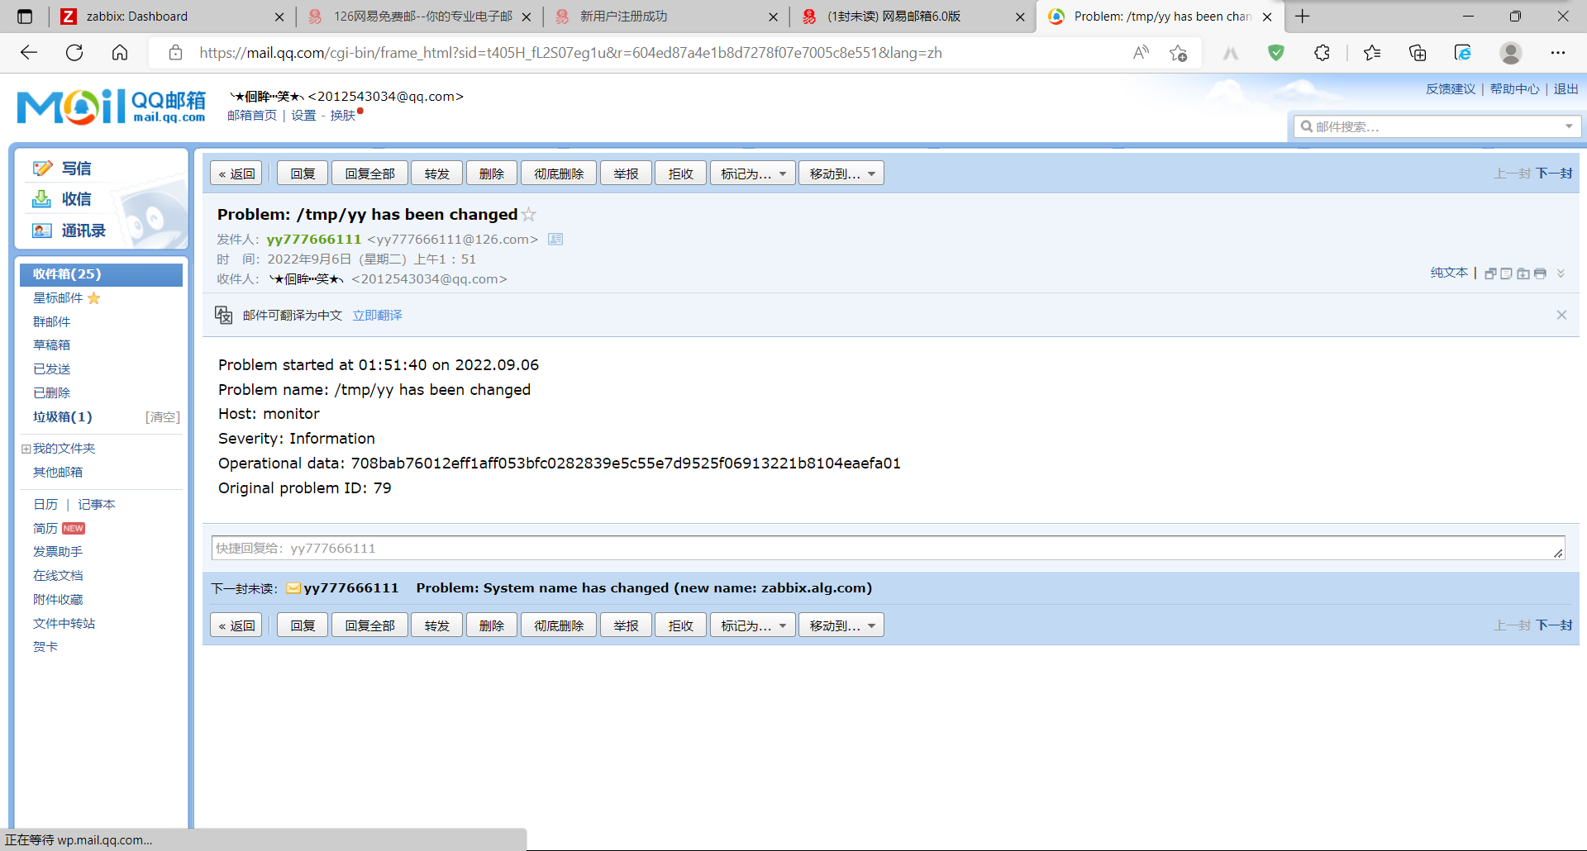Open next unread System name changed email
This screenshot has width=1587, height=851.
[x=644, y=588]
